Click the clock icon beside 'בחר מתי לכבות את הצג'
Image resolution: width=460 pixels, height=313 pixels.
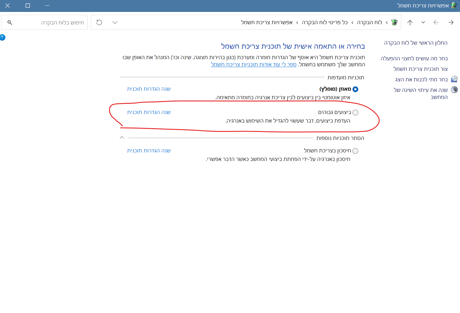[454, 79]
